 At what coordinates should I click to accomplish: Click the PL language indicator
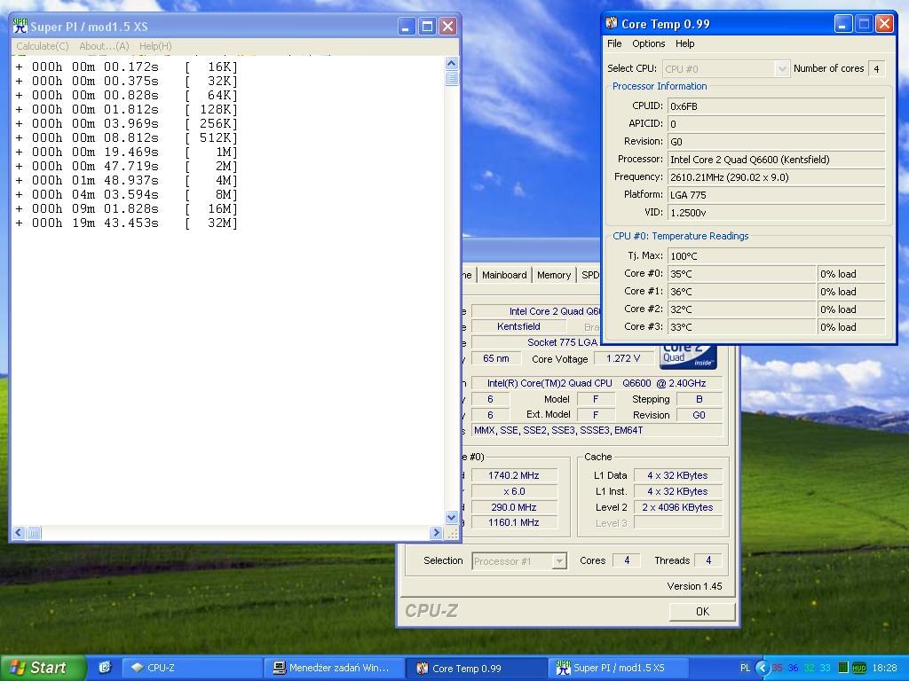(x=745, y=668)
